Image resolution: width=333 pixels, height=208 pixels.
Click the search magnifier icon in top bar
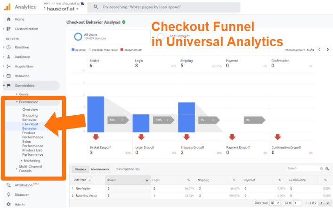click(x=96, y=7)
